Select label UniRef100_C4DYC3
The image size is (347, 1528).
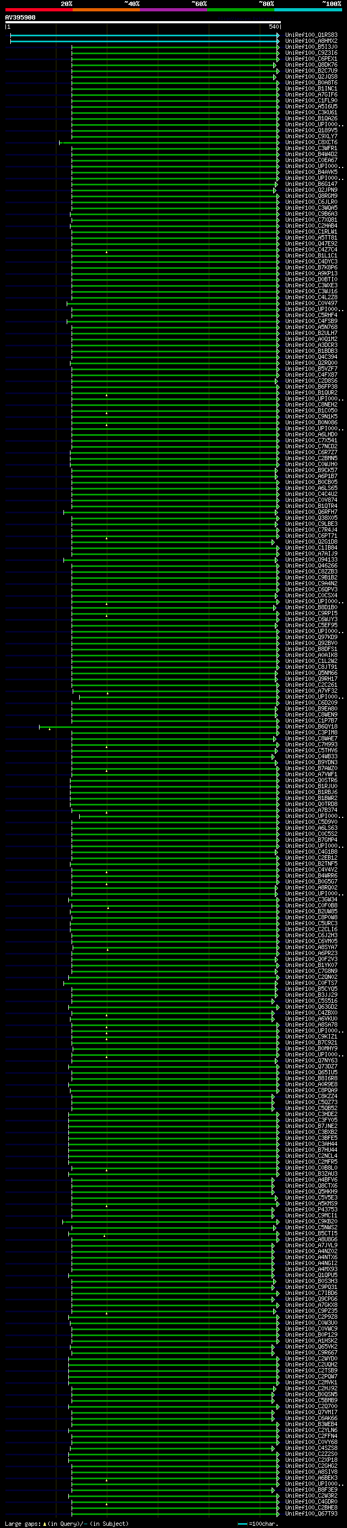point(311,262)
